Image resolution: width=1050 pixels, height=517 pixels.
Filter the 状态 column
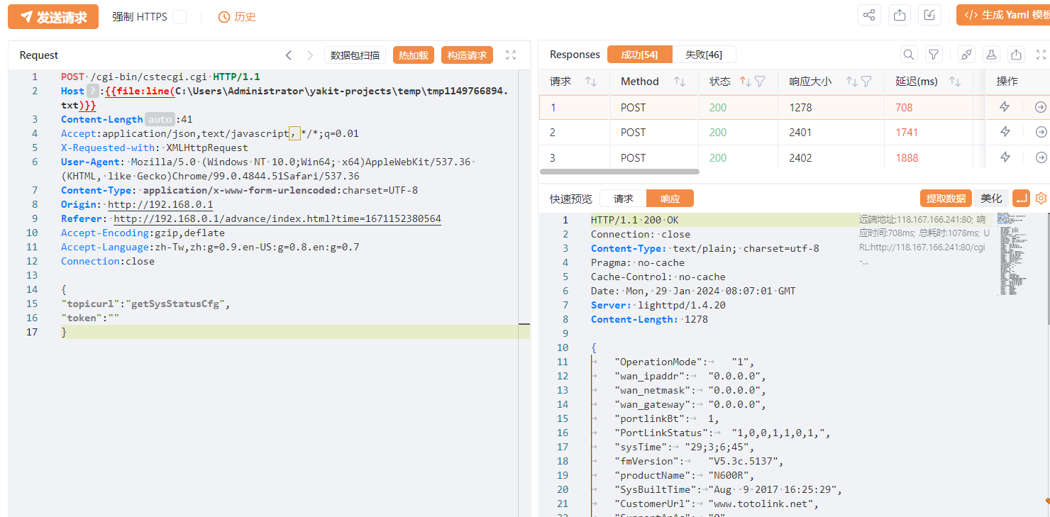click(760, 82)
